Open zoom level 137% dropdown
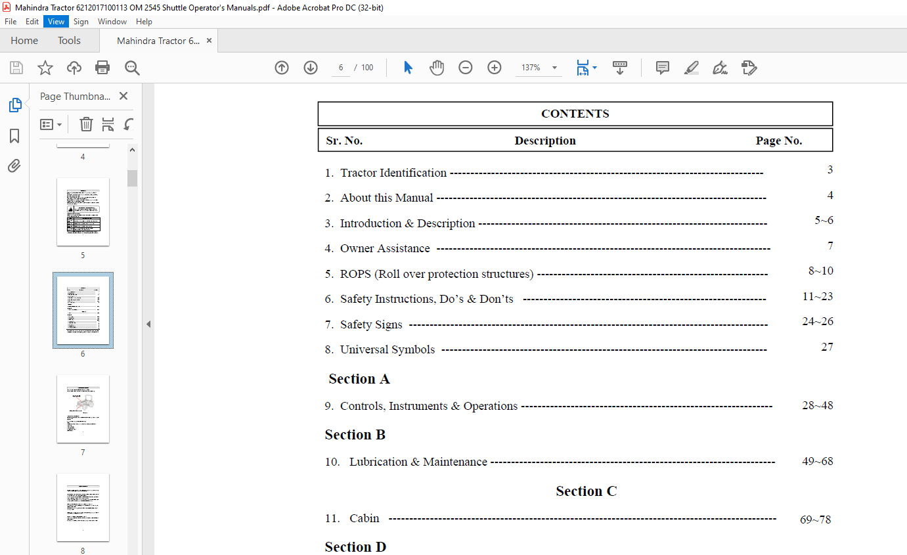 coord(554,68)
